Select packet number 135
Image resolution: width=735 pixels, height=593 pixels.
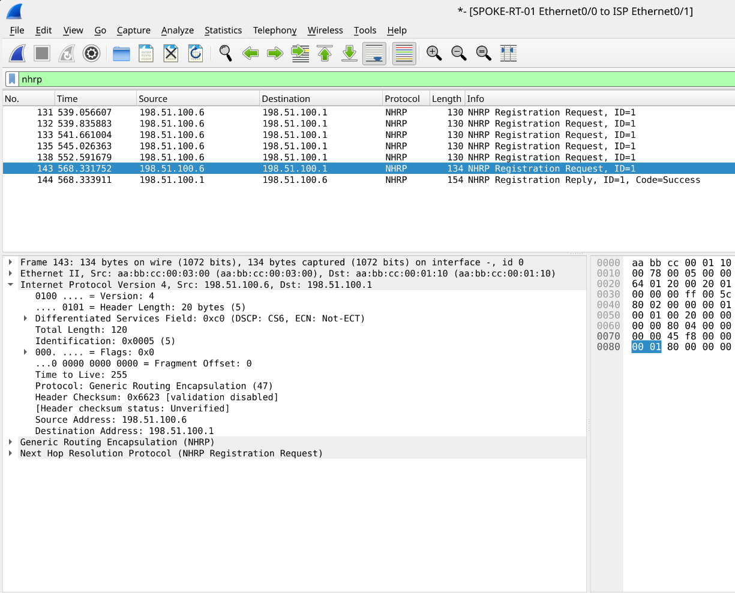point(369,146)
